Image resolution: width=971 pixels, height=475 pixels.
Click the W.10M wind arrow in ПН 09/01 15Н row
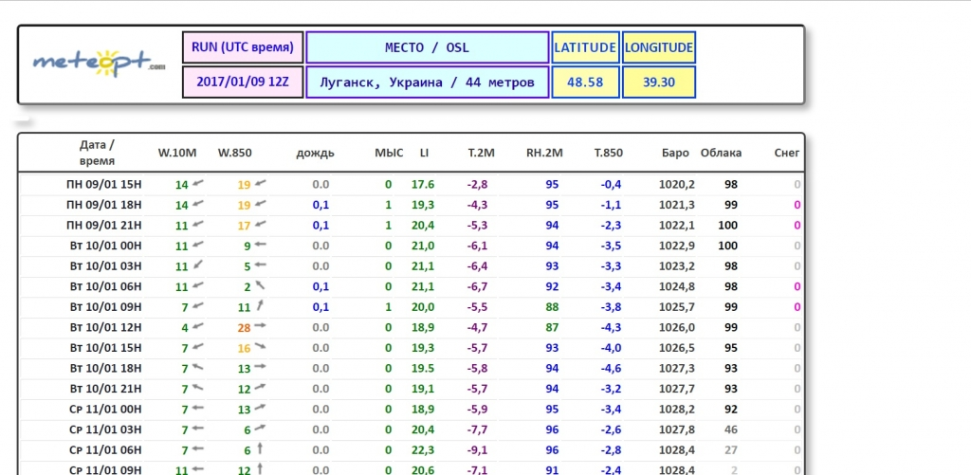pos(198,183)
